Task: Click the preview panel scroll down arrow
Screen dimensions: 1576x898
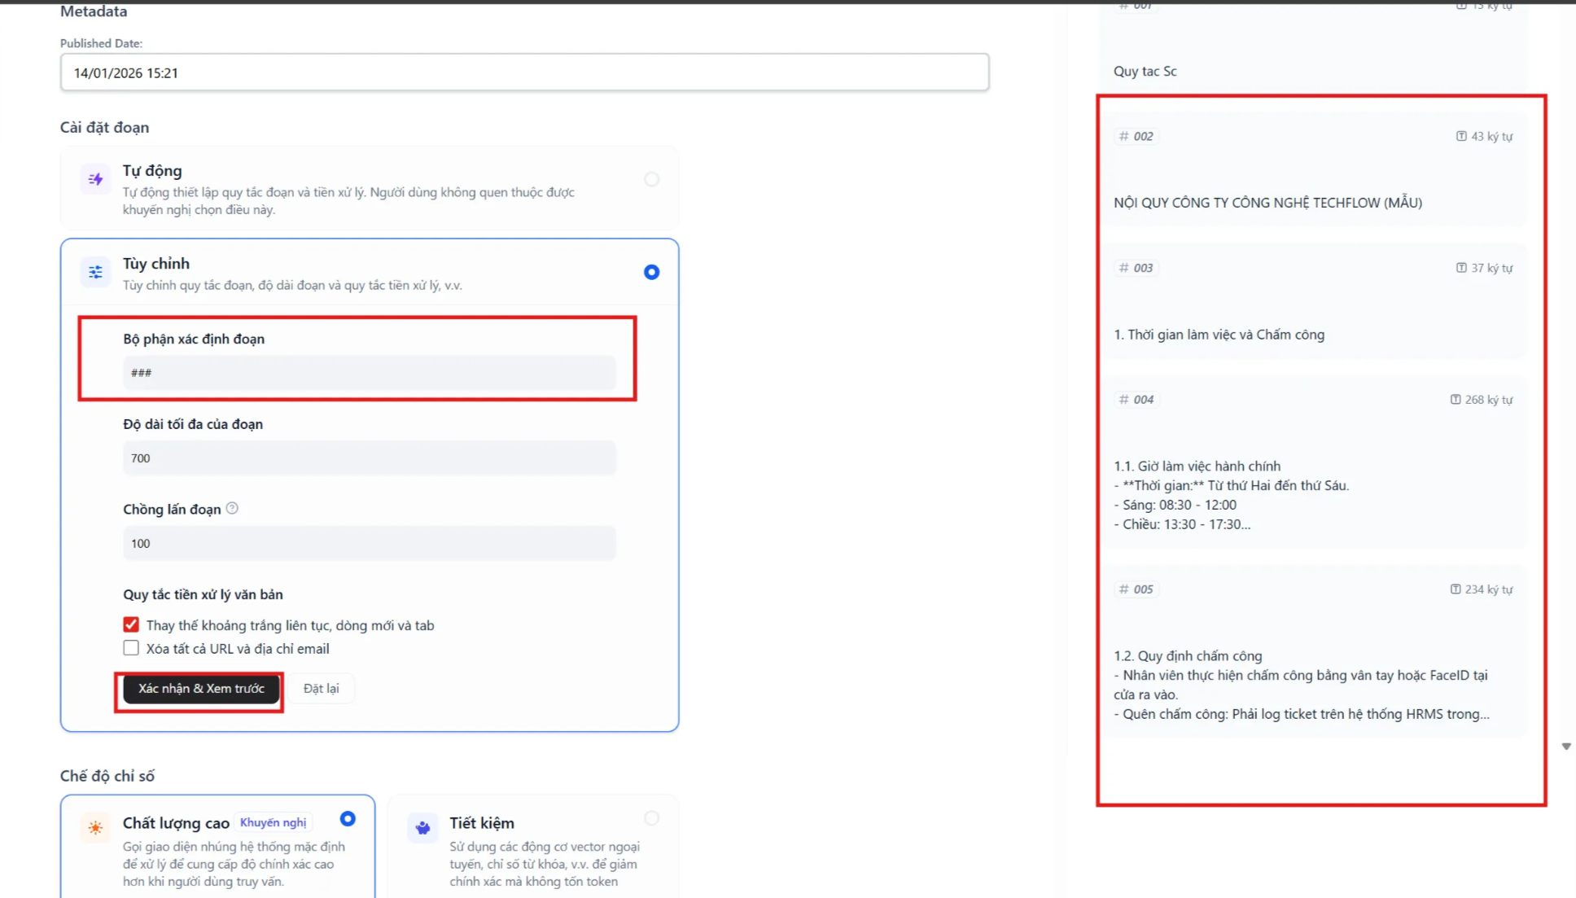Action: point(1566,747)
